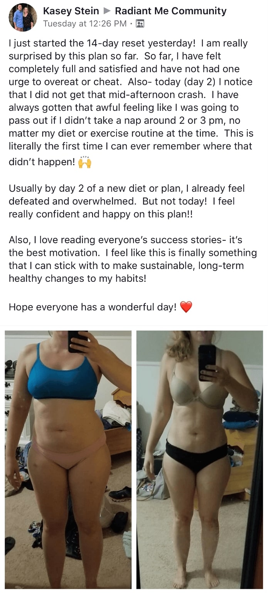Click the "Also, I love reading everyone's" paragraph
Image resolution: width=268 pixels, height=594 pixels.
tap(133, 259)
